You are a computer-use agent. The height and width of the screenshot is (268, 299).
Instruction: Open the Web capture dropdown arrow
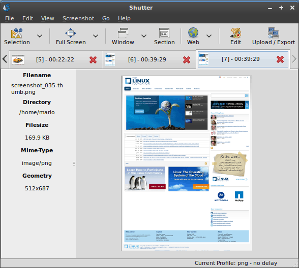[x=209, y=36]
